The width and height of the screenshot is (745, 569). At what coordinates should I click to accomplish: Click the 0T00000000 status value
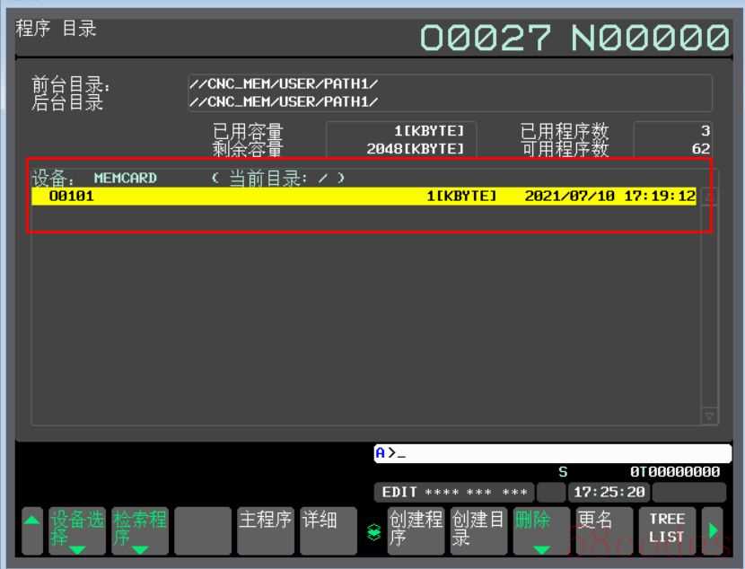click(x=675, y=472)
